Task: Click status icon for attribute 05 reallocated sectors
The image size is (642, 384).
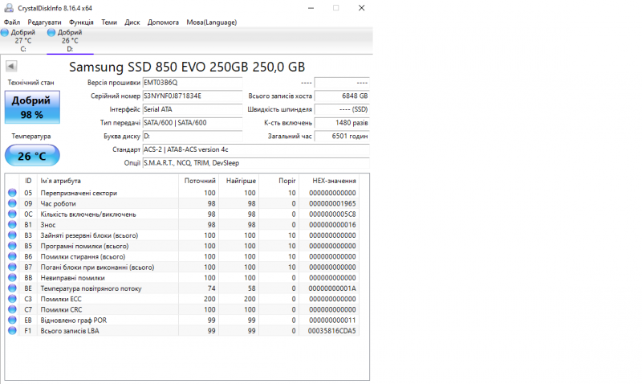Action: point(12,194)
